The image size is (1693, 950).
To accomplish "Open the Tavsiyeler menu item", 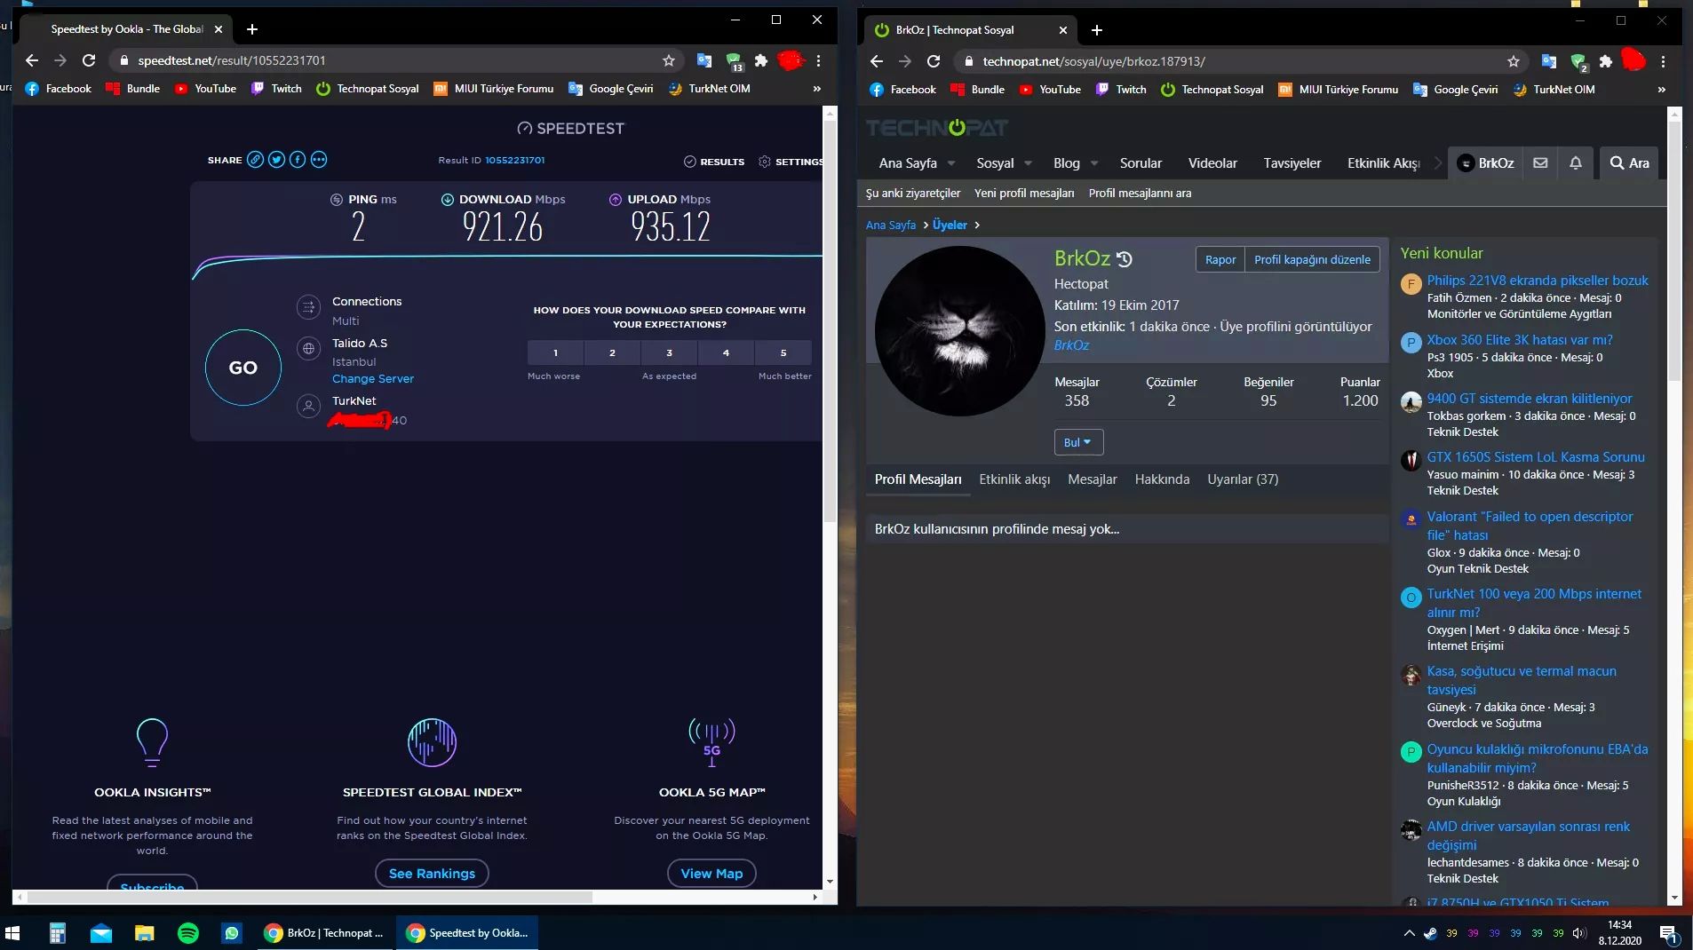I will click(1292, 163).
